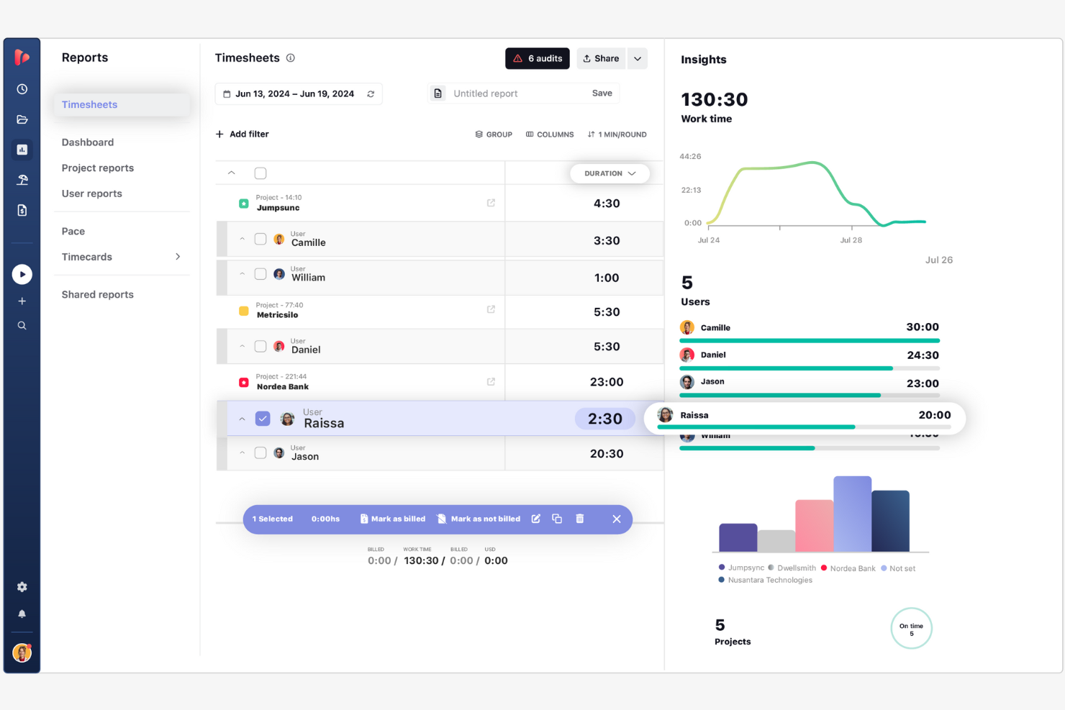Refresh the date range with the reload icon
Image resolution: width=1065 pixels, height=710 pixels.
371,94
